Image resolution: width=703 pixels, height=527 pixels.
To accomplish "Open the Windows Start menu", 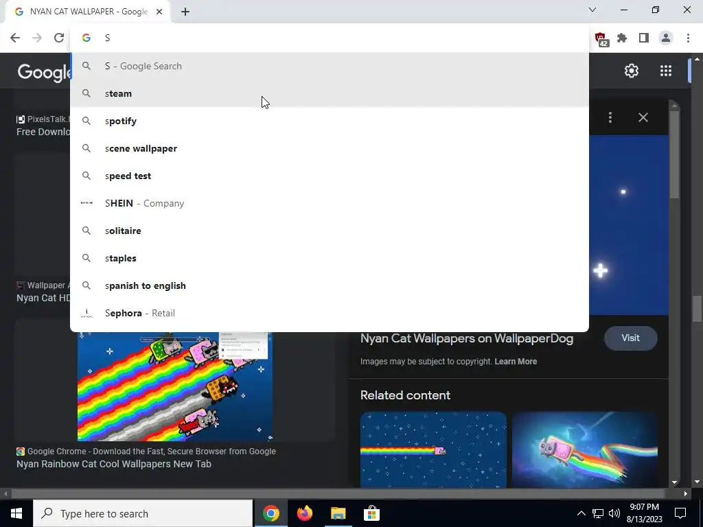I will (x=16, y=513).
